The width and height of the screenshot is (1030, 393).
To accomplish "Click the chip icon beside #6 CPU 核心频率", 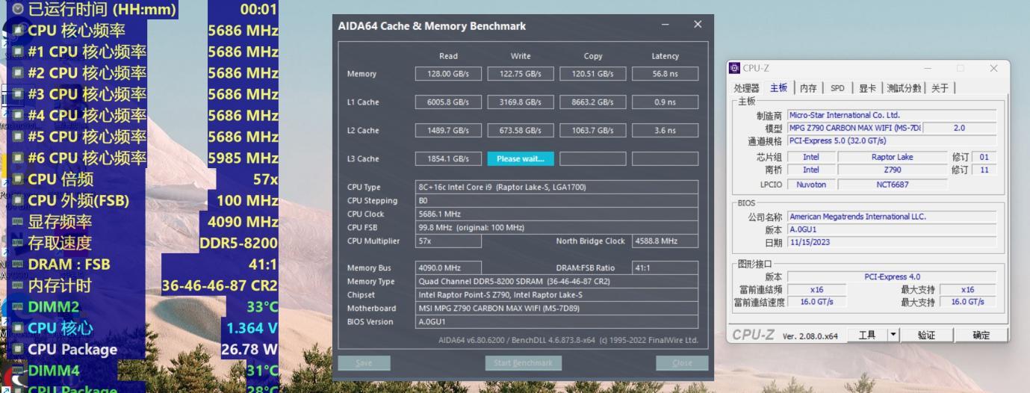I will click(x=18, y=158).
